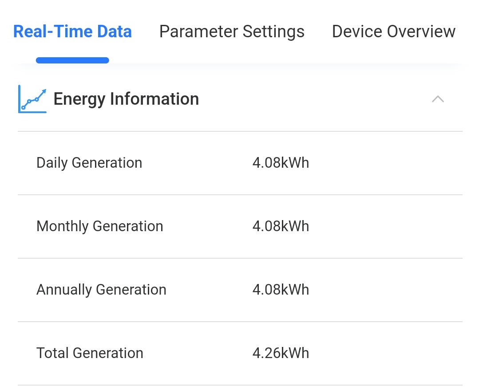Click the Energy Information chart icon
This screenshot has height=390, width=479.
click(x=32, y=99)
